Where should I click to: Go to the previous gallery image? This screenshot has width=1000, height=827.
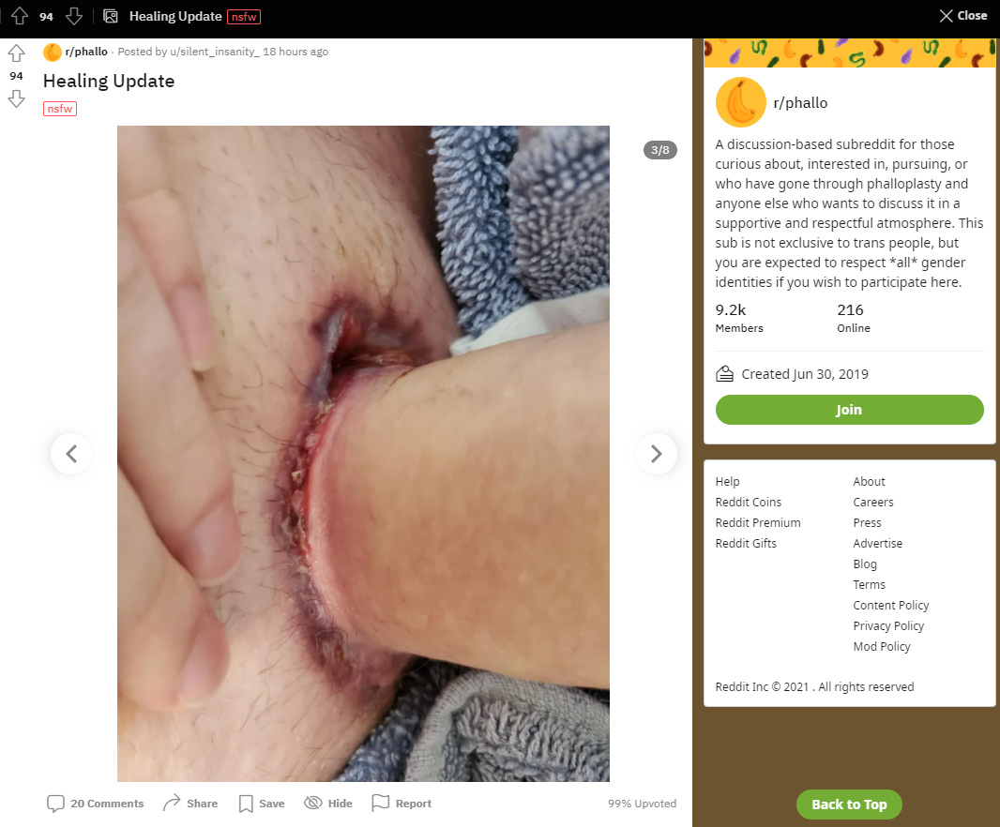pyautogui.click(x=71, y=454)
